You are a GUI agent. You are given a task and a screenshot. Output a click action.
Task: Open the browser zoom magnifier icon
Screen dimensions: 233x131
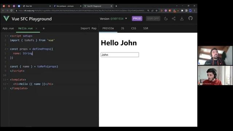[148, 11]
